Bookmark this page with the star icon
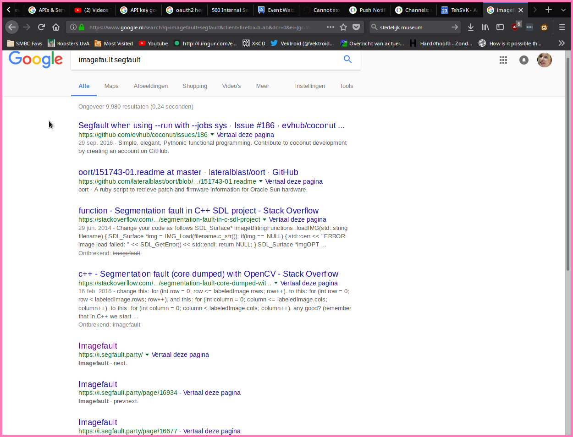 pyautogui.click(x=343, y=27)
